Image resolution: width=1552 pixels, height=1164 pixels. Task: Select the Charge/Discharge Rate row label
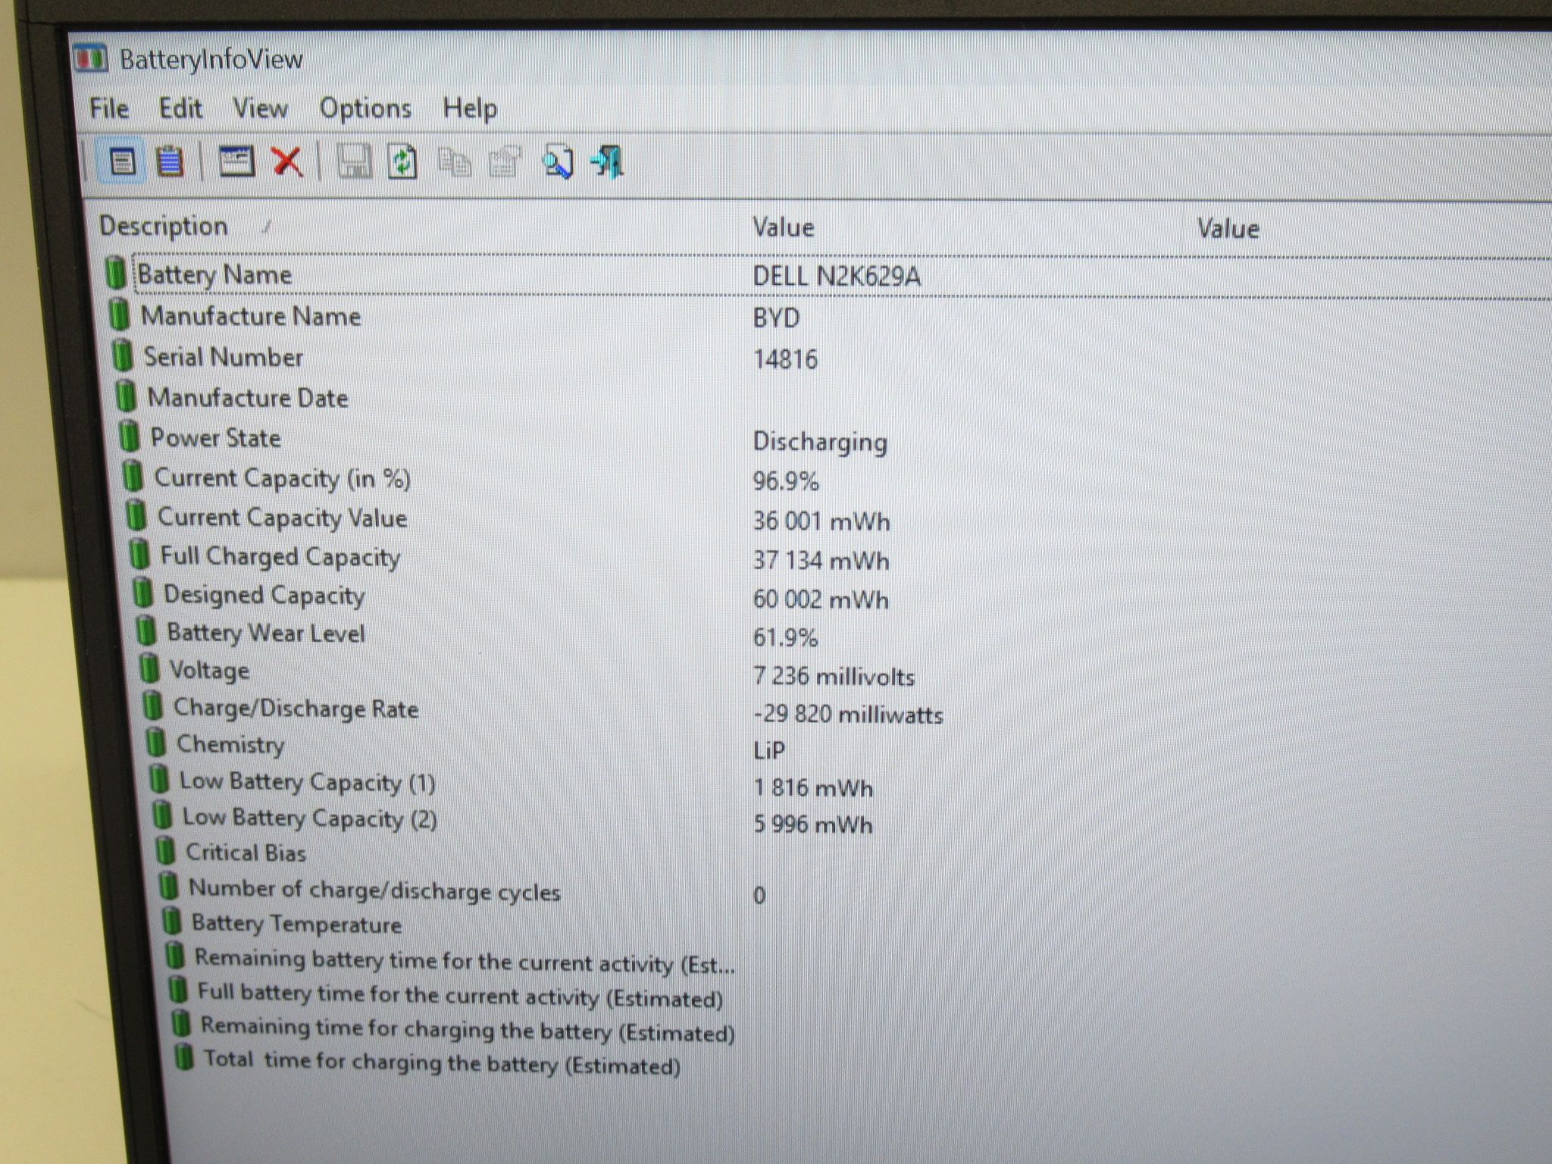pos(296,709)
